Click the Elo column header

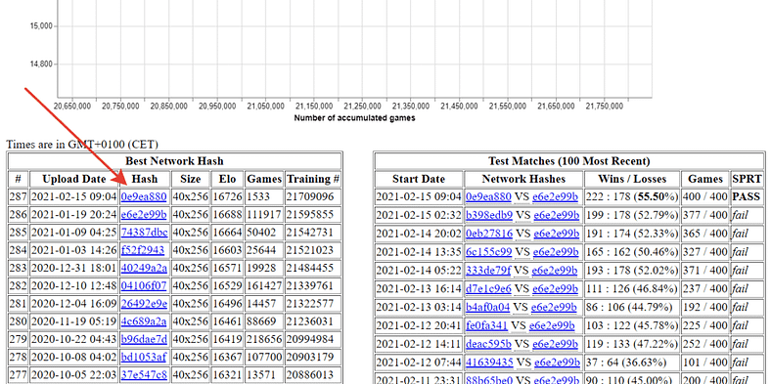(228, 179)
